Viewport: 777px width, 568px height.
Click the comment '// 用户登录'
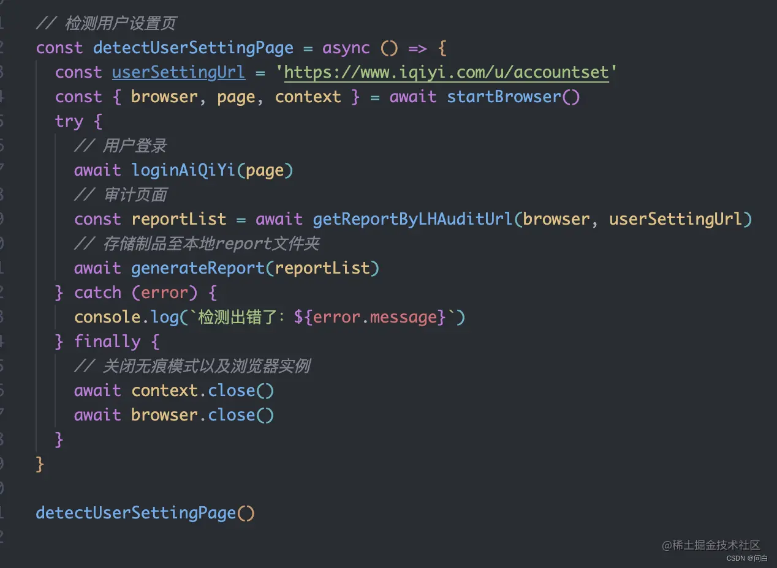pos(120,146)
